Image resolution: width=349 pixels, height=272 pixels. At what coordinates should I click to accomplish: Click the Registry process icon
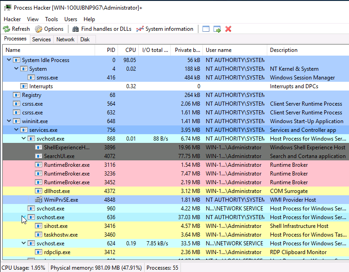(17, 95)
